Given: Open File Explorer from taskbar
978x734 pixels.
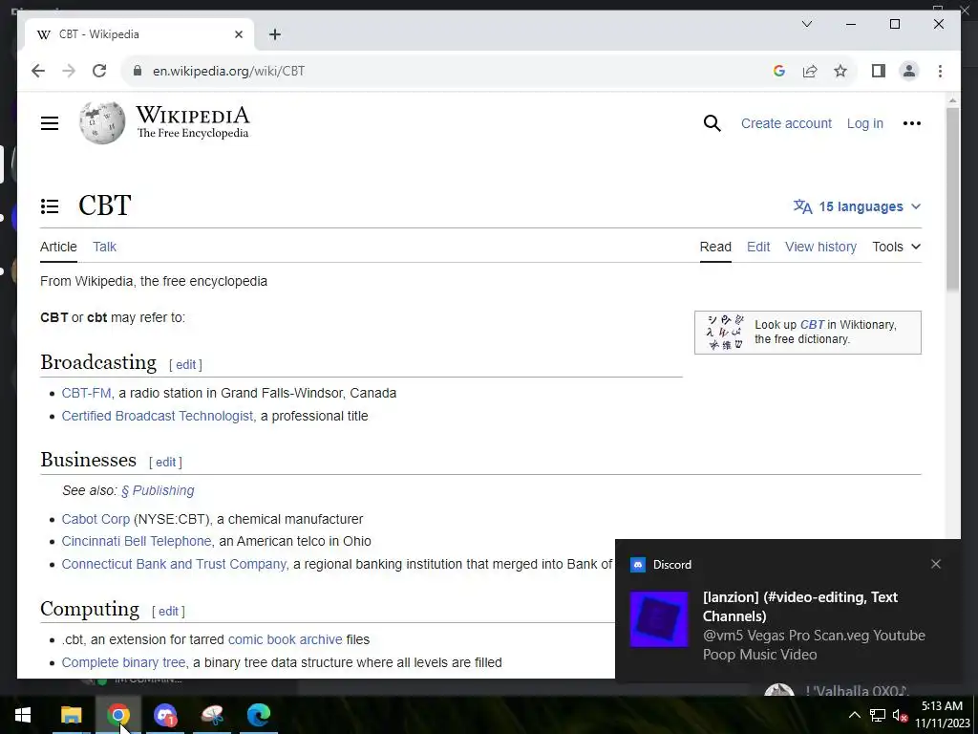Looking at the screenshot, I should coord(71,715).
